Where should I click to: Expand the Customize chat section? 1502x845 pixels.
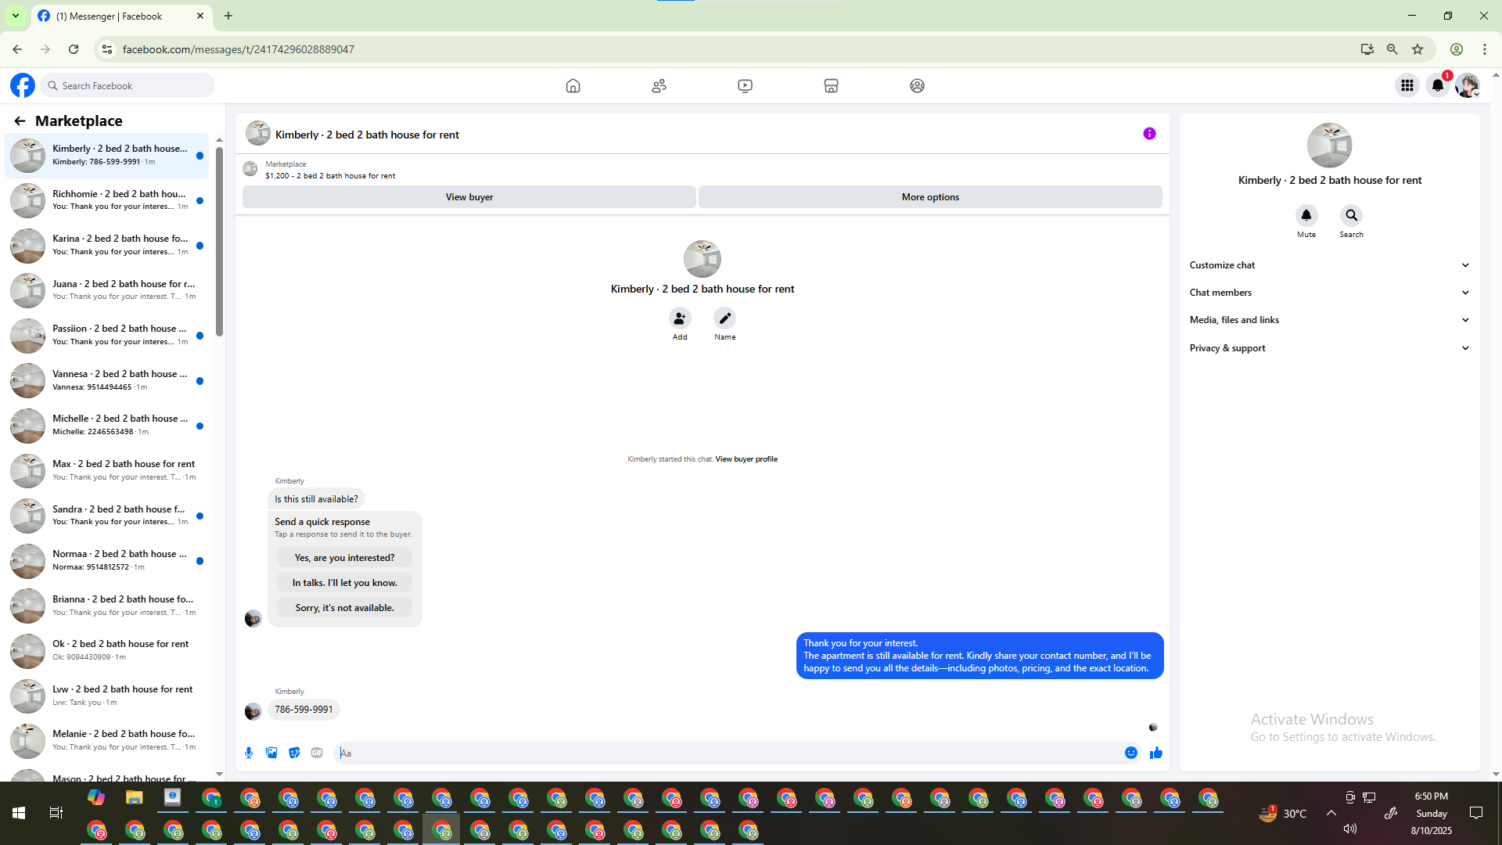coord(1328,265)
